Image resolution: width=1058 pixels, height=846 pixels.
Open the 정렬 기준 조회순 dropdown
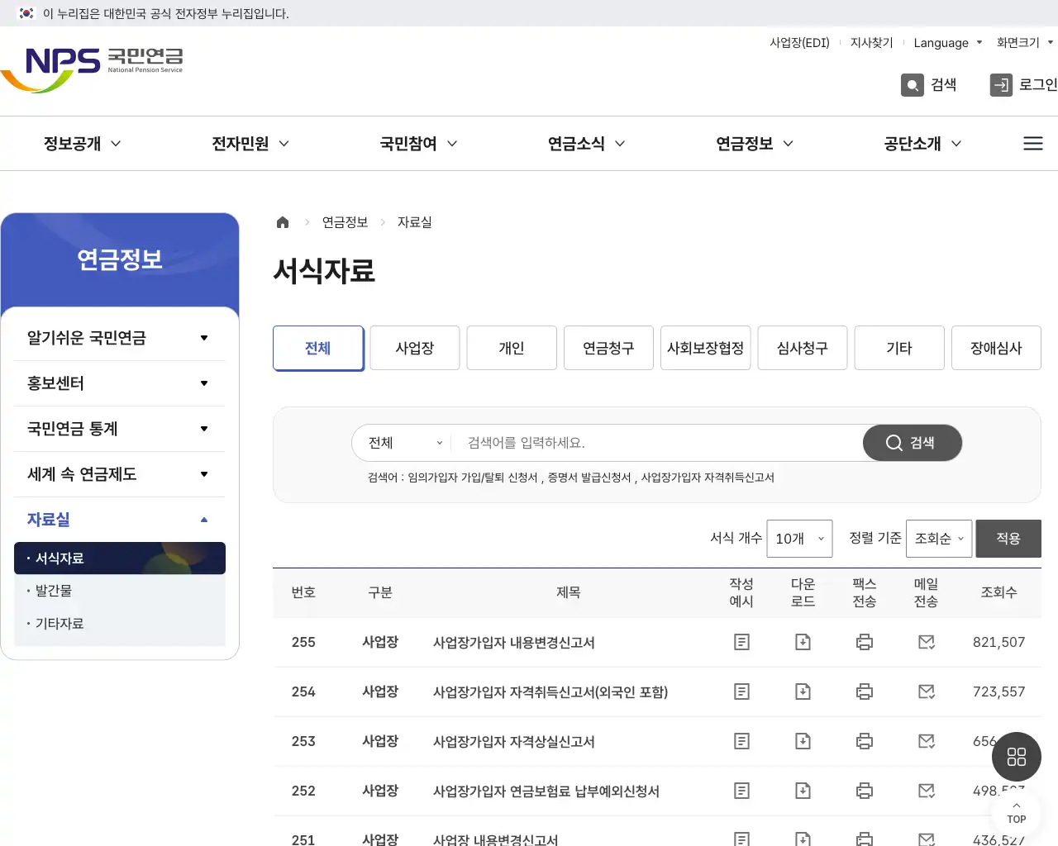(939, 539)
